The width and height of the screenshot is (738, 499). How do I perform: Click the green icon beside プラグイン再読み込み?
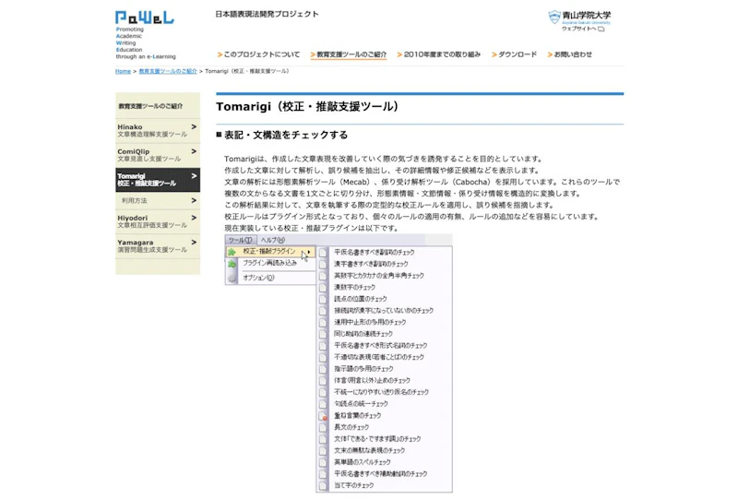(x=232, y=265)
